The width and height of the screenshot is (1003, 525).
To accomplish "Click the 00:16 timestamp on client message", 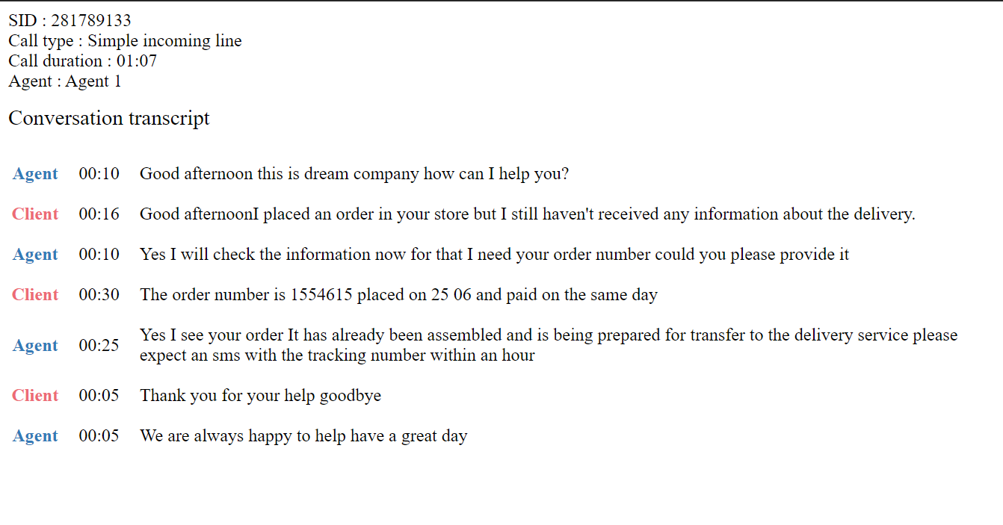I will coord(99,214).
